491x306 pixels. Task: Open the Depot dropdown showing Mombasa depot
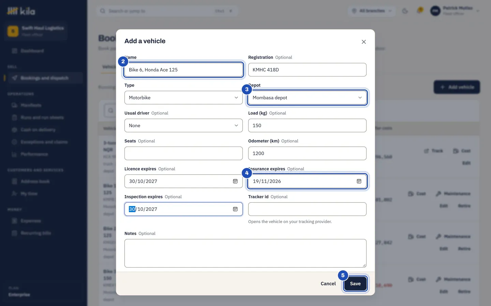[307, 98]
